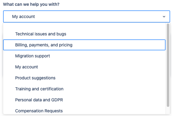Pick 'Migration support' from the list
Screen dimensions: 172x116
pyautogui.click(x=84, y=56)
